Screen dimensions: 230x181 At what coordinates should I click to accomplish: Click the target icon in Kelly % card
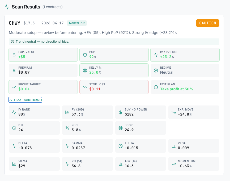pos(85,70)
